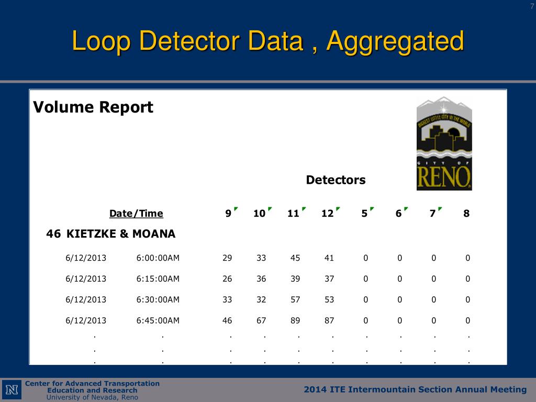This screenshot has width=536, height=402.
Task: Click value 29 in the 6:00:00AM row
Action: [227, 258]
